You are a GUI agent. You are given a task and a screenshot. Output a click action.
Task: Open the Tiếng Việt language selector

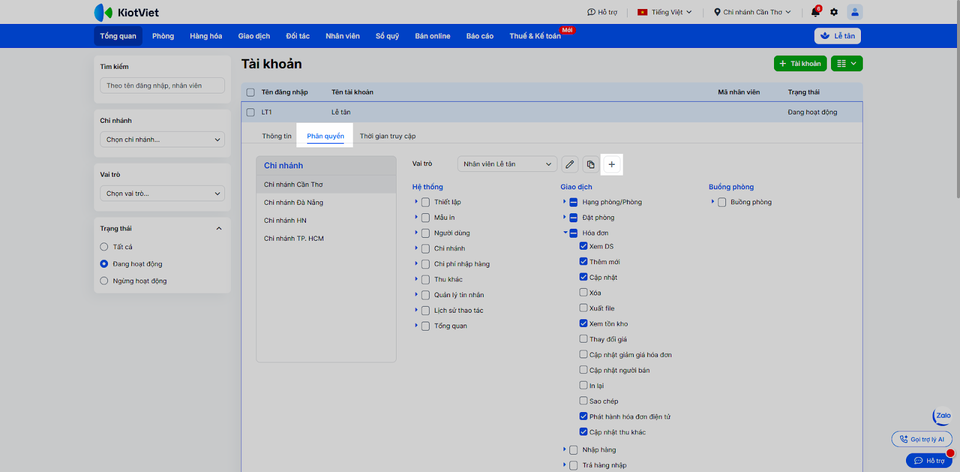(x=664, y=12)
